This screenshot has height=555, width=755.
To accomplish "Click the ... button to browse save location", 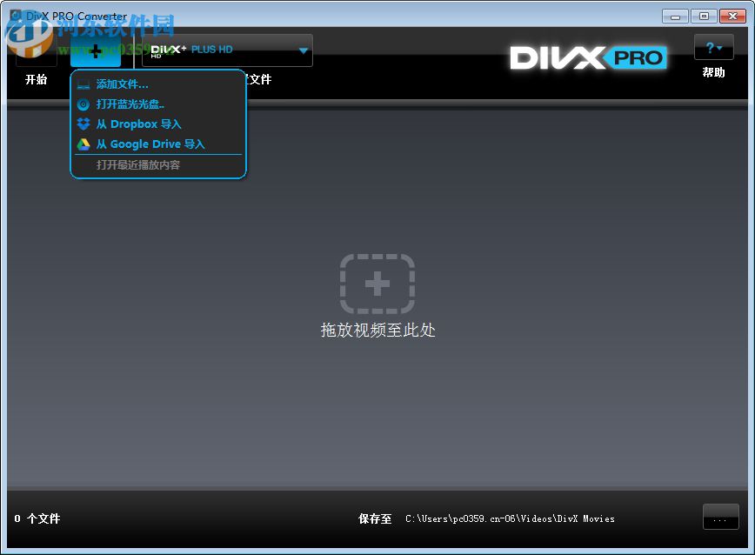I will [720, 517].
